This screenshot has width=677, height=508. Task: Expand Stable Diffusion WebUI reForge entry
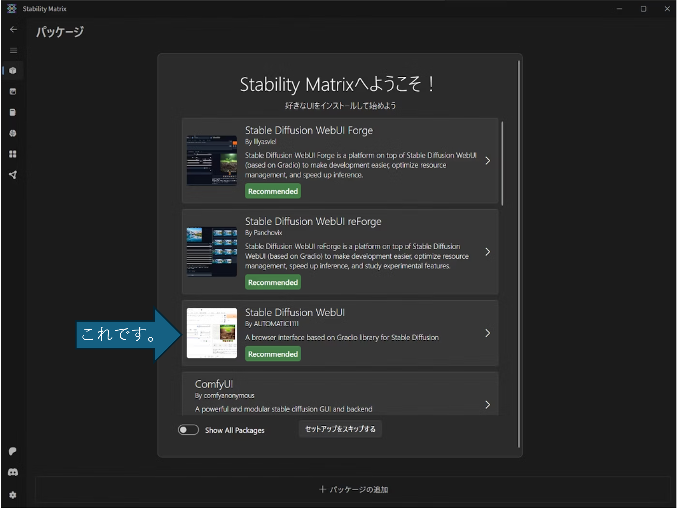click(x=488, y=252)
